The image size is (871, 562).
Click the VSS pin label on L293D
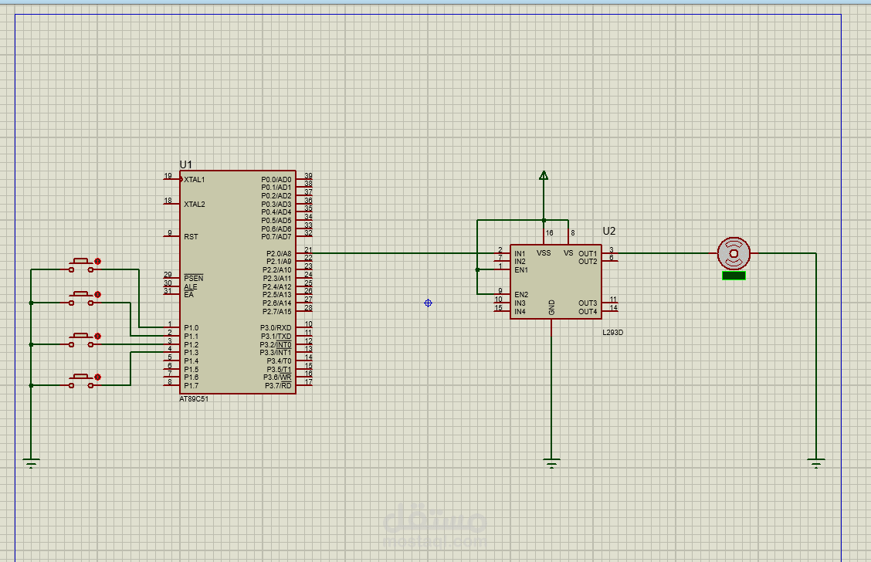pyautogui.click(x=544, y=253)
